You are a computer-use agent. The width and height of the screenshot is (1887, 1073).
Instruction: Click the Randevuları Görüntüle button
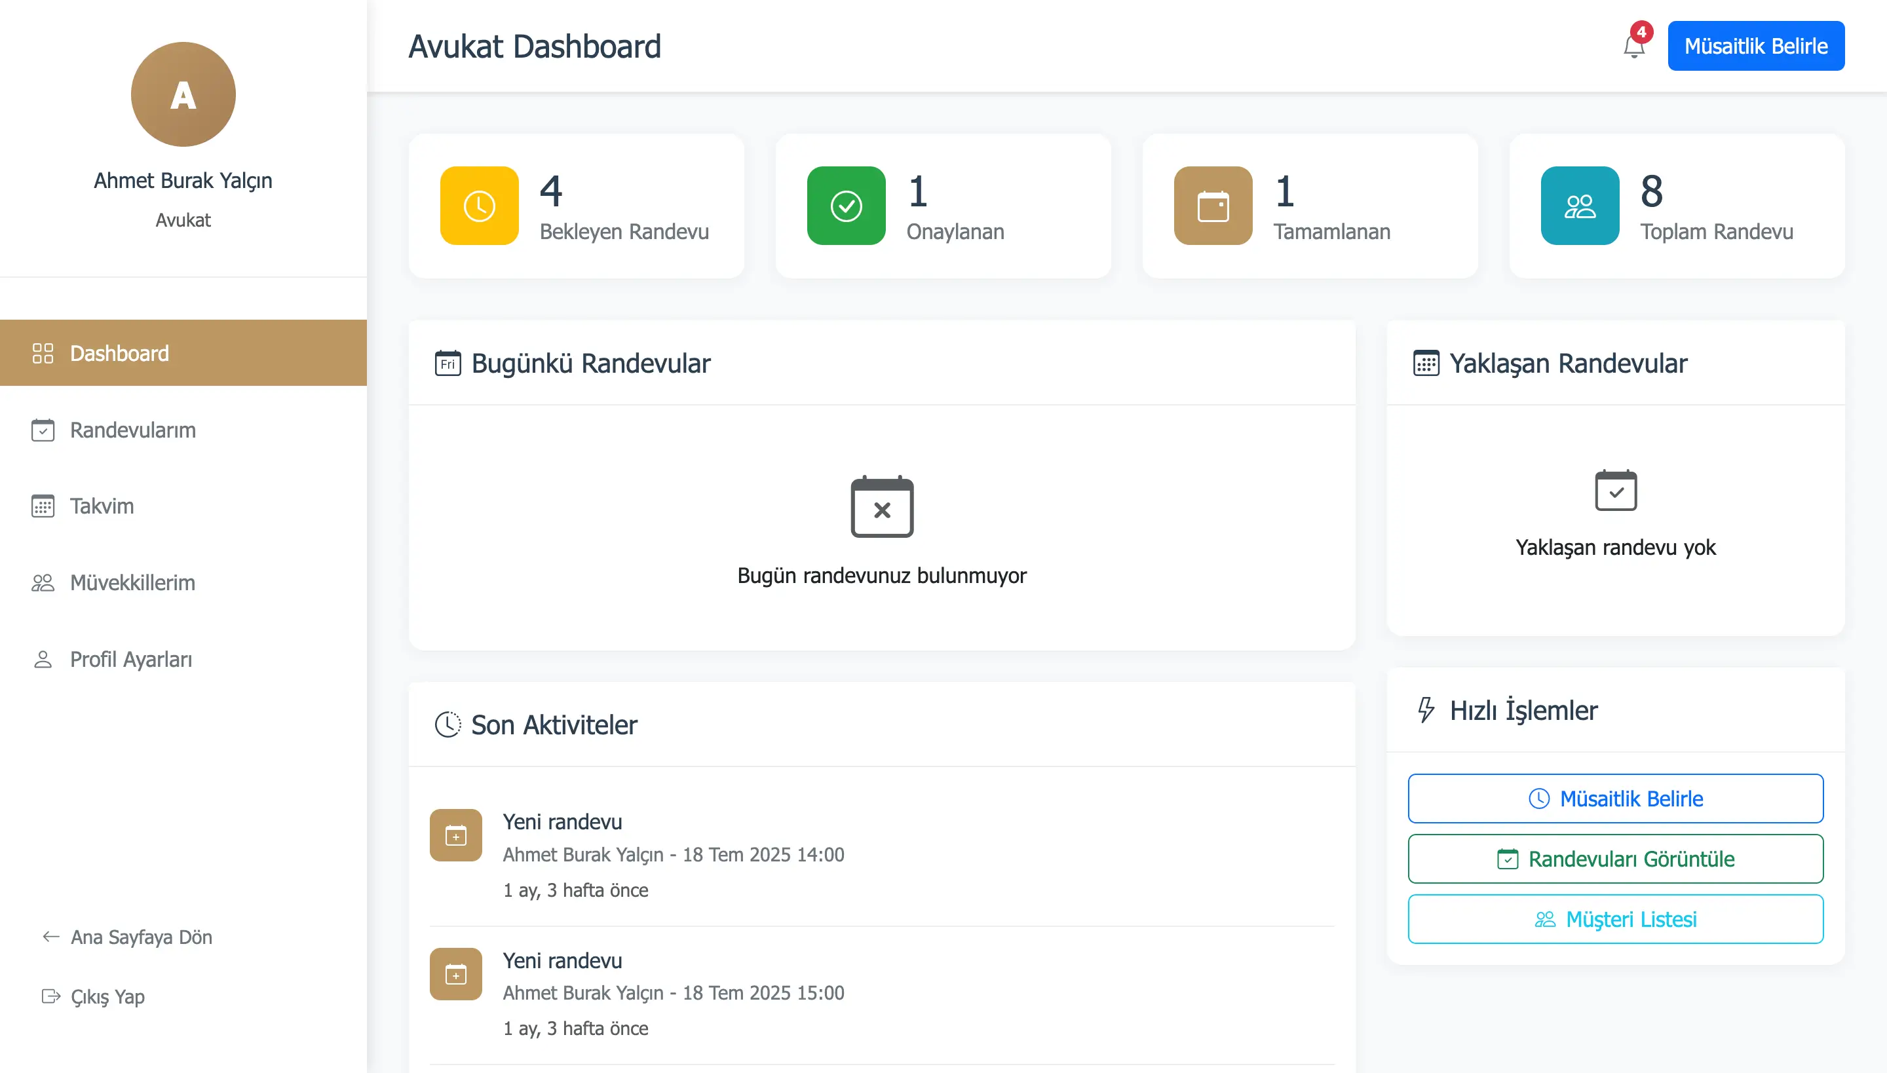[1615, 859]
